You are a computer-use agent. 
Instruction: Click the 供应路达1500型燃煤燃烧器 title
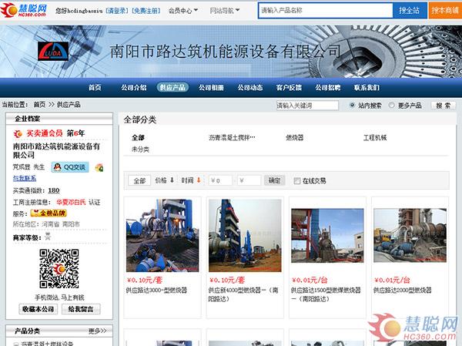[x=326, y=294]
